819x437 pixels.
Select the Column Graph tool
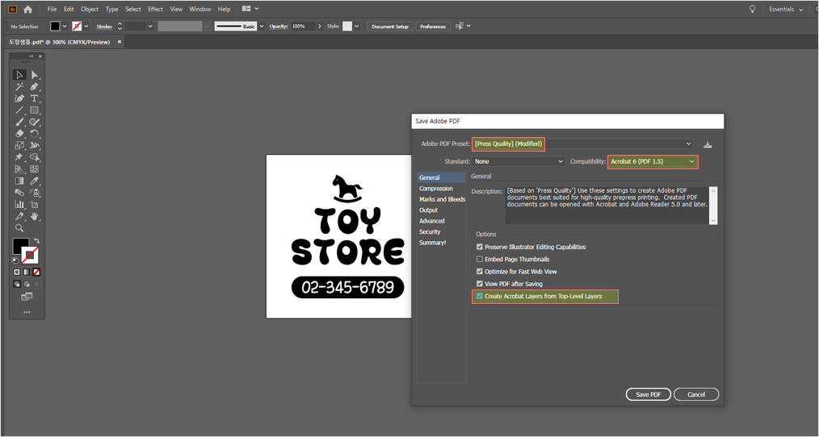19,205
